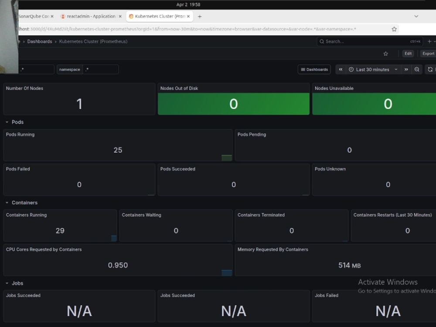This screenshot has height=327, width=436.
Task: Click the CPU cores value 0.950
Action: [118, 265]
